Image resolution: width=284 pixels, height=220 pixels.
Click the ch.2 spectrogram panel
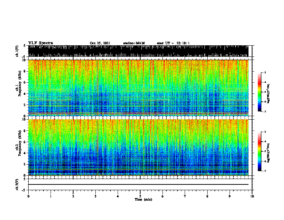point(138,147)
